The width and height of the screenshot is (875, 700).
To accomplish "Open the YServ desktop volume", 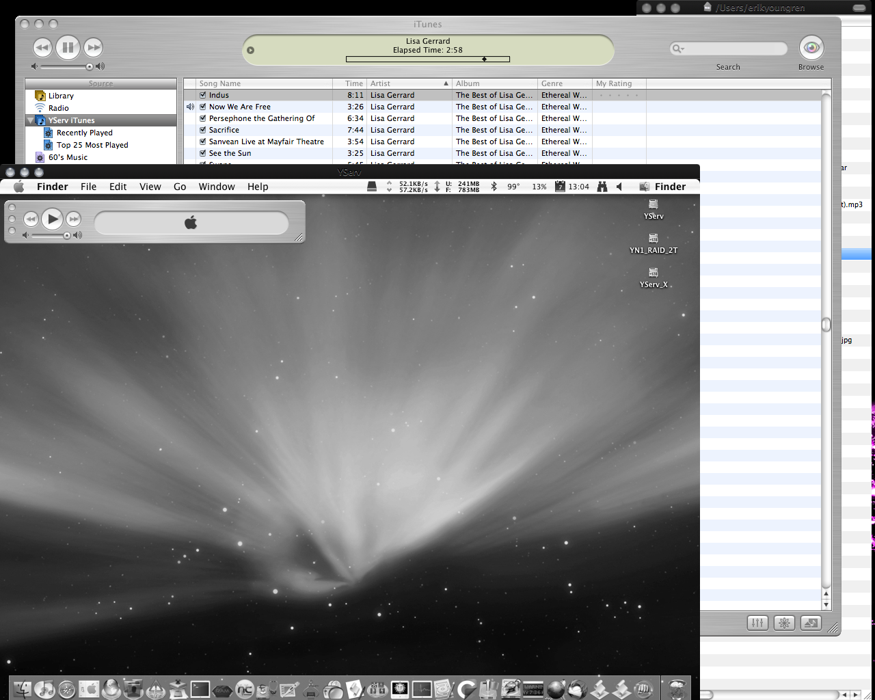I will pos(654,209).
